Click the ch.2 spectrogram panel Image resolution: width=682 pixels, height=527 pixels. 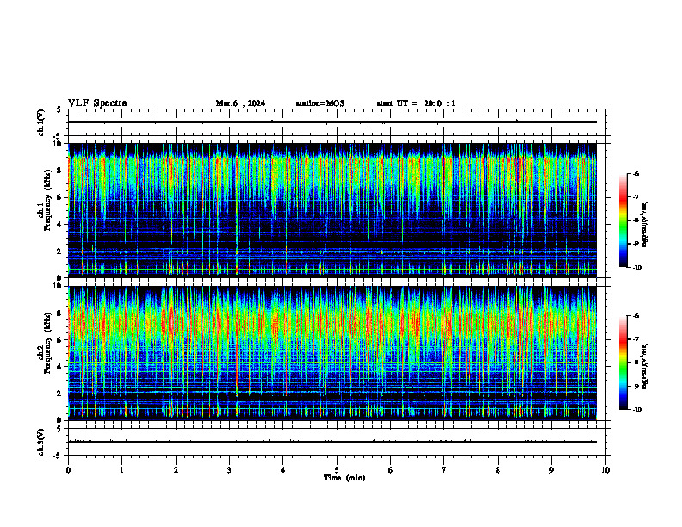pos(332,353)
